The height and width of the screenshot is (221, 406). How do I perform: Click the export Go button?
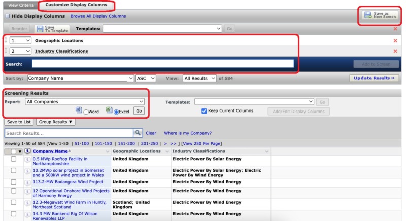139,111
